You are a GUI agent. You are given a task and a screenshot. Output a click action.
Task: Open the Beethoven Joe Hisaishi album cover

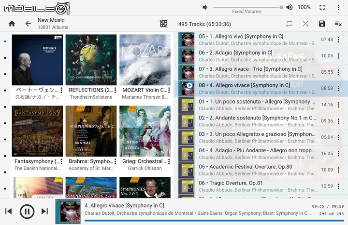(x=37, y=60)
